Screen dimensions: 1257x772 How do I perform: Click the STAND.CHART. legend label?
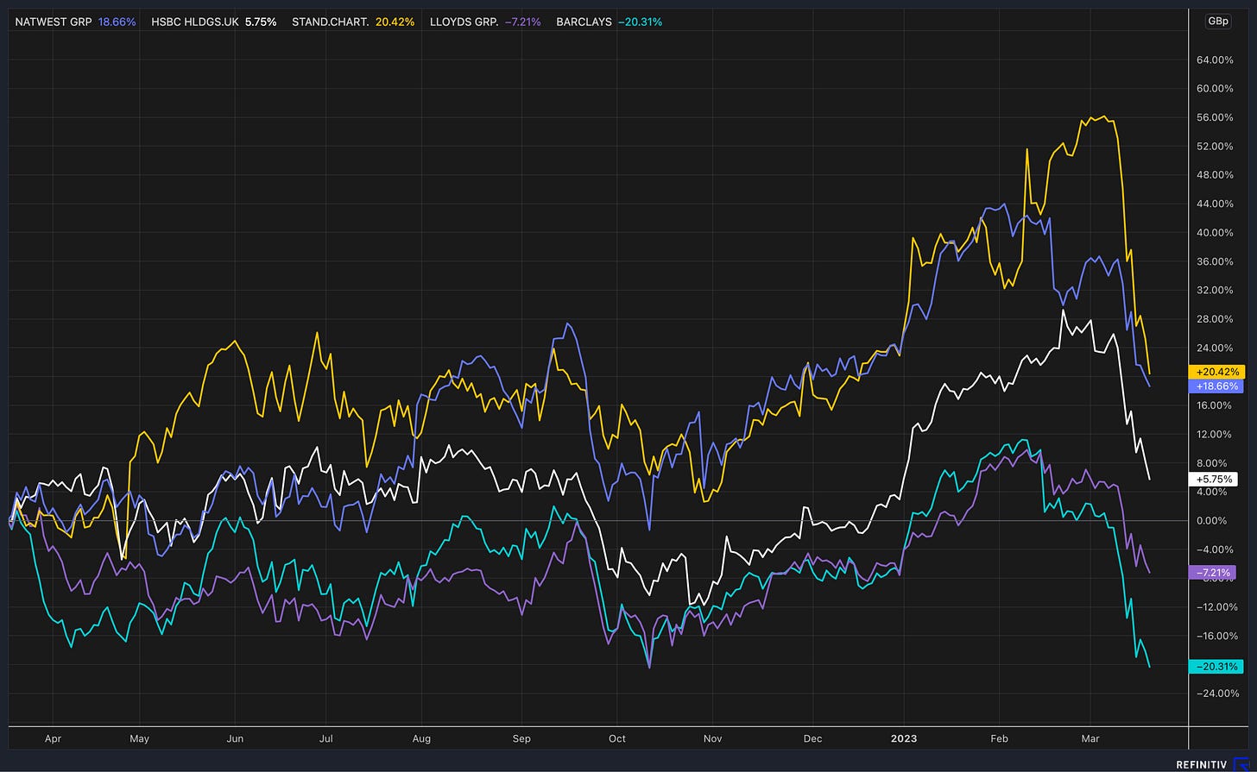click(x=329, y=22)
